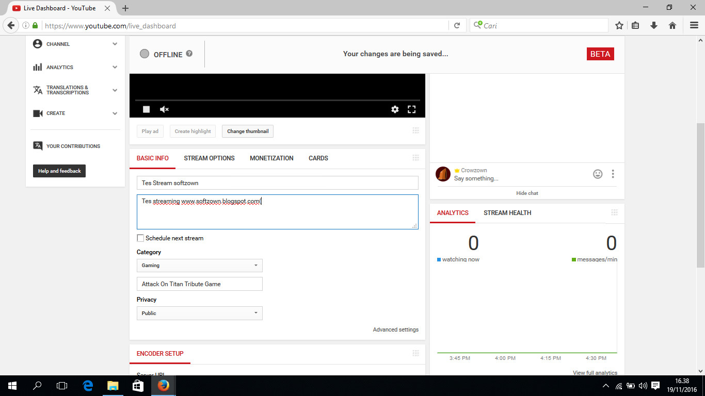Click the Firefox back arrow button
705x396 pixels.
pyautogui.click(x=11, y=25)
